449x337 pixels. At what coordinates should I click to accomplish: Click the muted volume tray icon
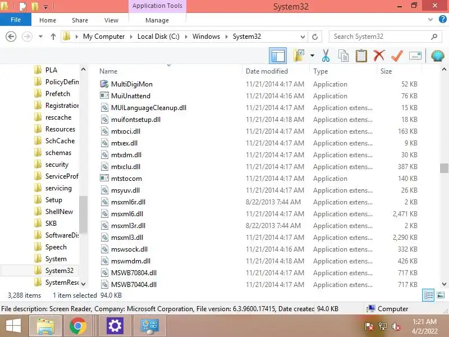pyautogui.click(x=396, y=326)
